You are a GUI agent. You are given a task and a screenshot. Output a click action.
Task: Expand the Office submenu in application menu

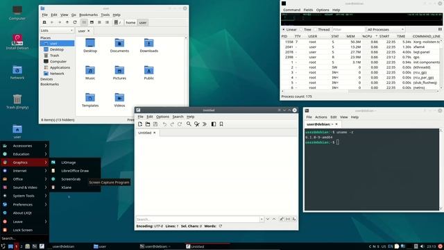point(25,179)
